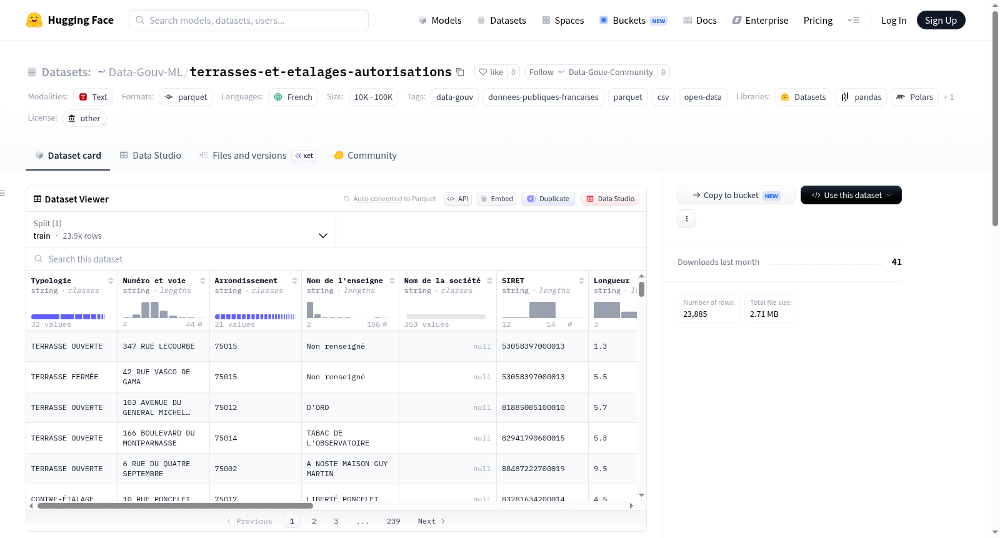The height and width of the screenshot is (538, 1000).
Task: Expand the Split train dropdown
Action: 181,229
